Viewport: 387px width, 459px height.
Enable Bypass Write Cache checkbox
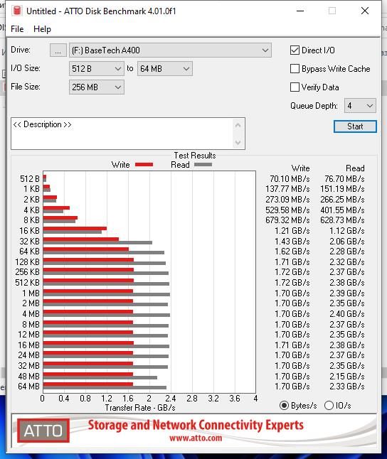click(295, 69)
